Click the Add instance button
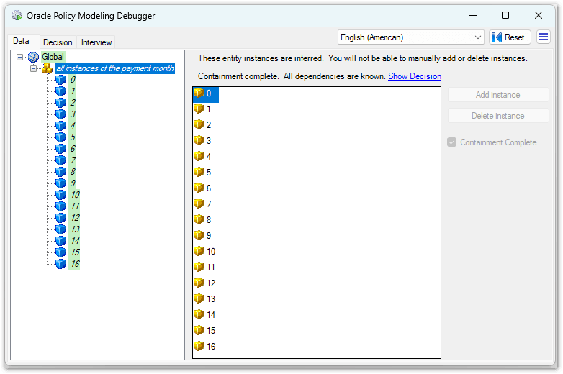This screenshot has height=374, width=563. (x=498, y=95)
